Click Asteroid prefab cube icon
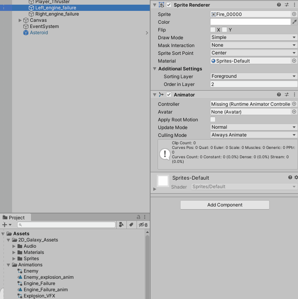The height and width of the screenshot is (299, 298). tap(26, 33)
